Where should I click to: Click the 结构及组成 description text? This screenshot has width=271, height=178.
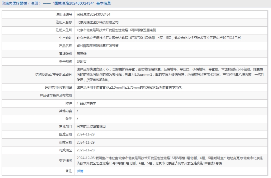(x=170, y=74)
